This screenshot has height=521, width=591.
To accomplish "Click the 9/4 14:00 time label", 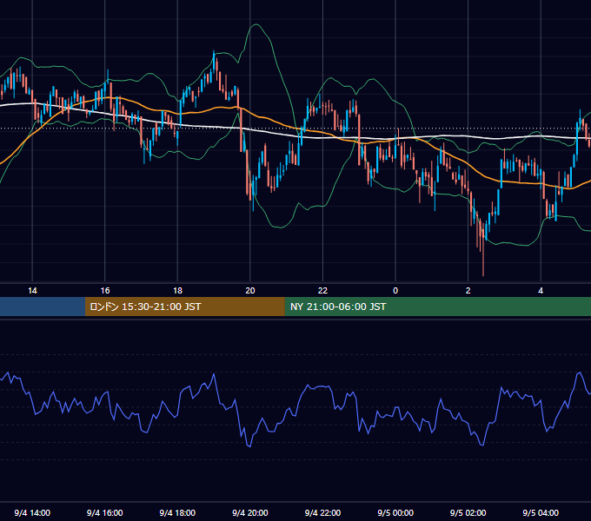I will pyautogui.click(x=32, y=513).
